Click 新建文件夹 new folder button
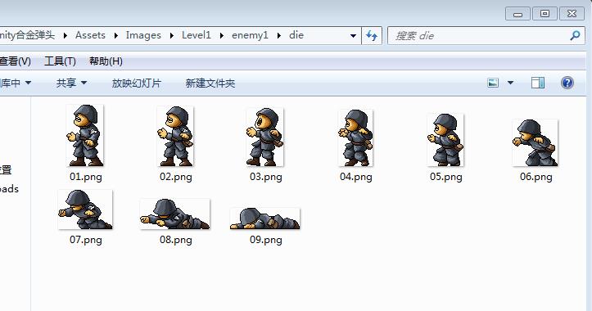 click(210, 83)
